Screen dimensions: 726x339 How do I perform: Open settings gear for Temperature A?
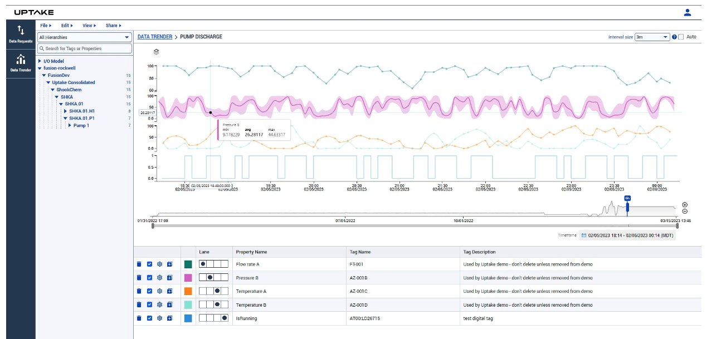point(159,291)
